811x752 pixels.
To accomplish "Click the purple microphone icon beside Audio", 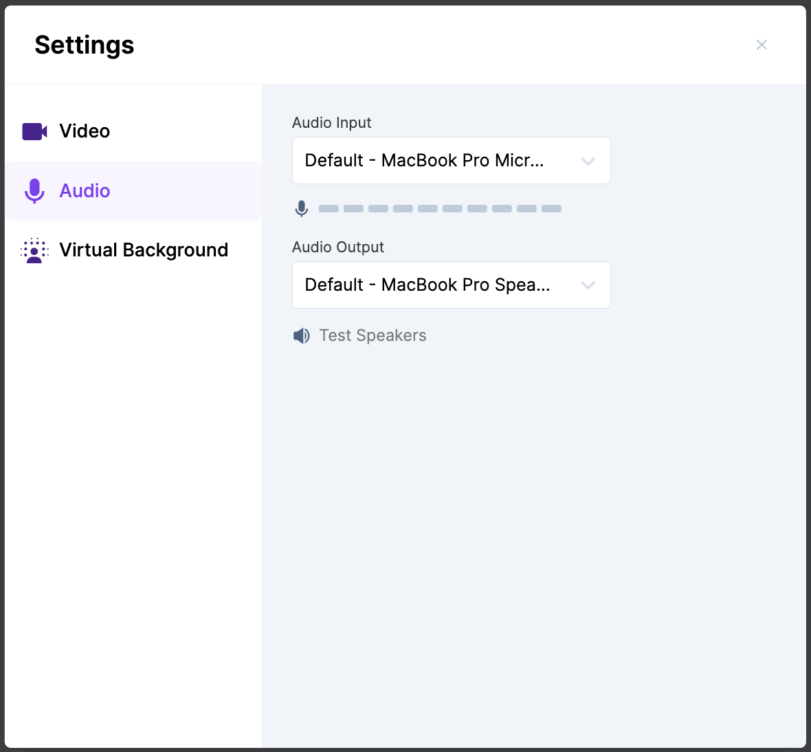I will [34, 191].
